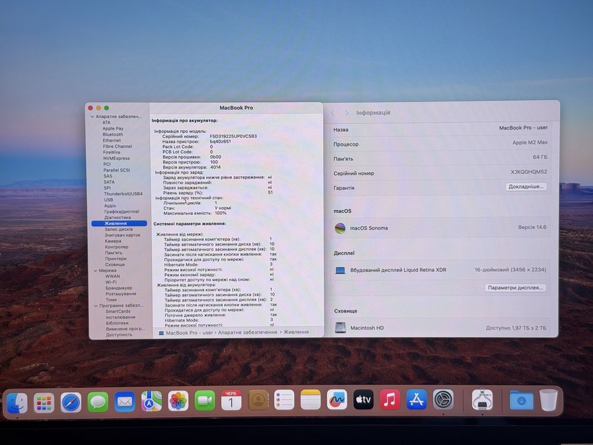This screenshot has width=593, height=445.
Task: Launch Safari from the Dock
Action: [71, 402]
